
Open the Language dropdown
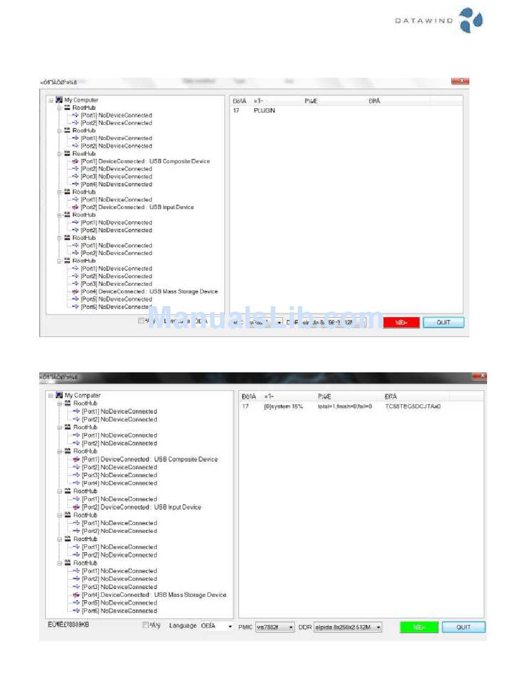[x=217, y=626]
